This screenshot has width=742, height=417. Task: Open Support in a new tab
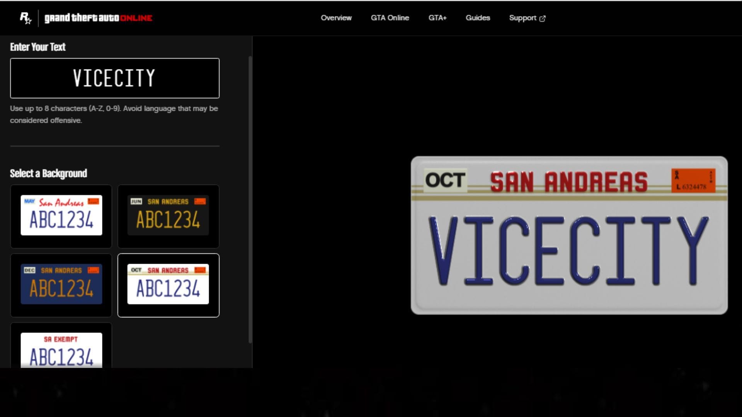pyautogui.click(x=523, y=18)
